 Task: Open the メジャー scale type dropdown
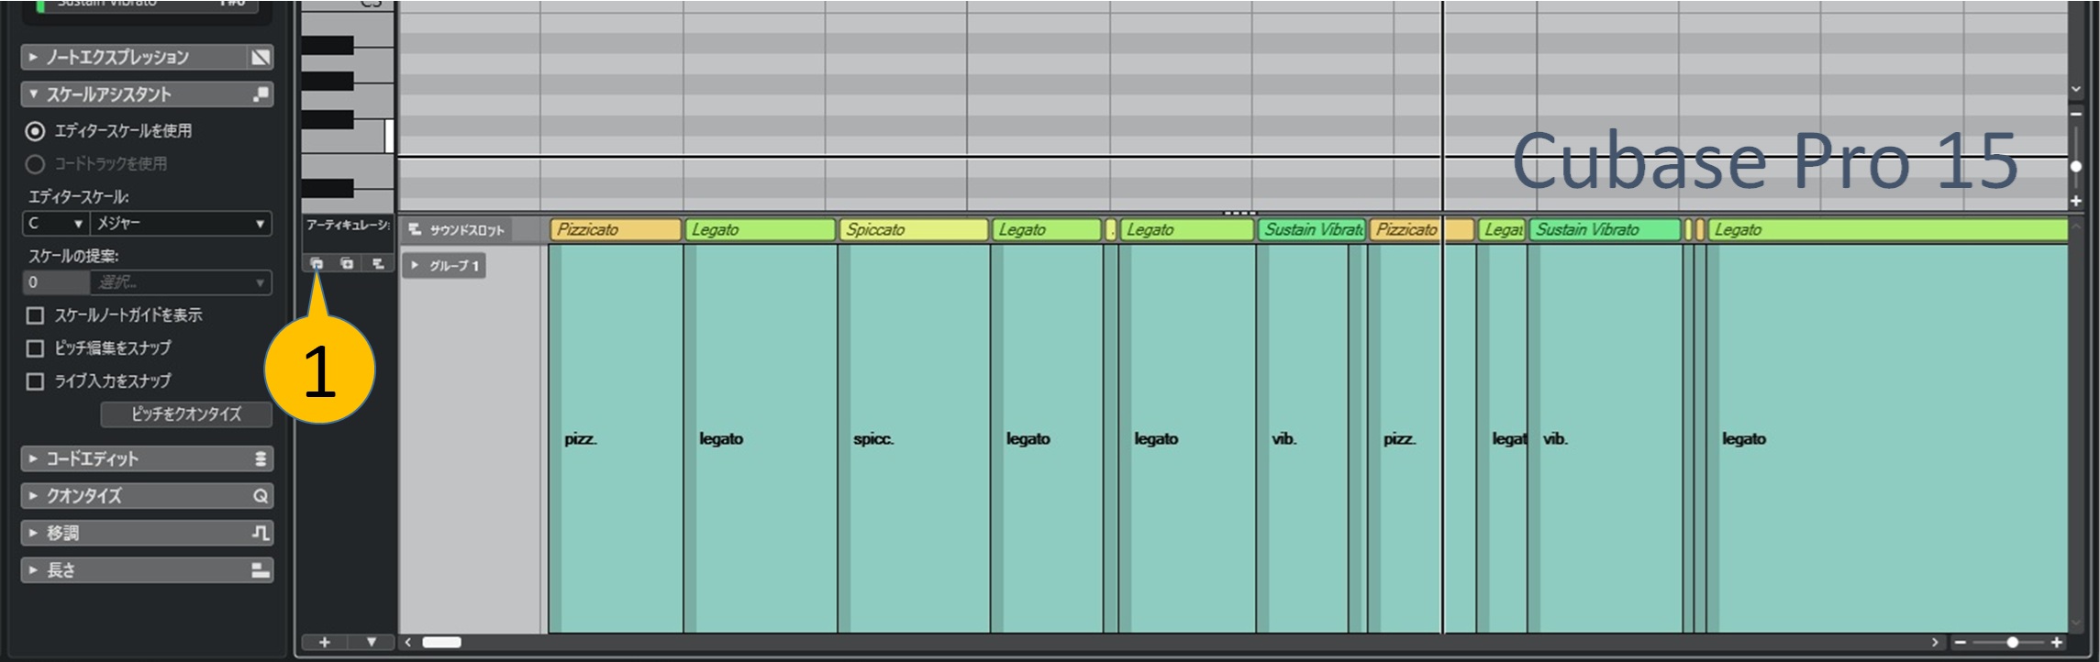tap(182, 224)
